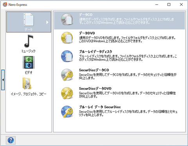Click the データDVD gold disc icon
The width and height of the screenshot is (188, 146).
67,38
